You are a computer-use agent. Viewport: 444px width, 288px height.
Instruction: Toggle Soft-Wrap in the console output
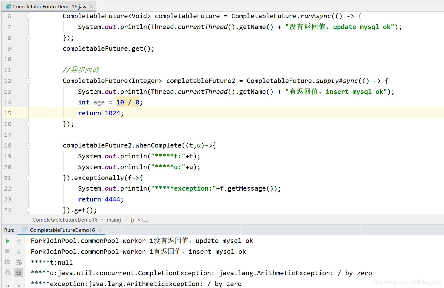[19, 262]
